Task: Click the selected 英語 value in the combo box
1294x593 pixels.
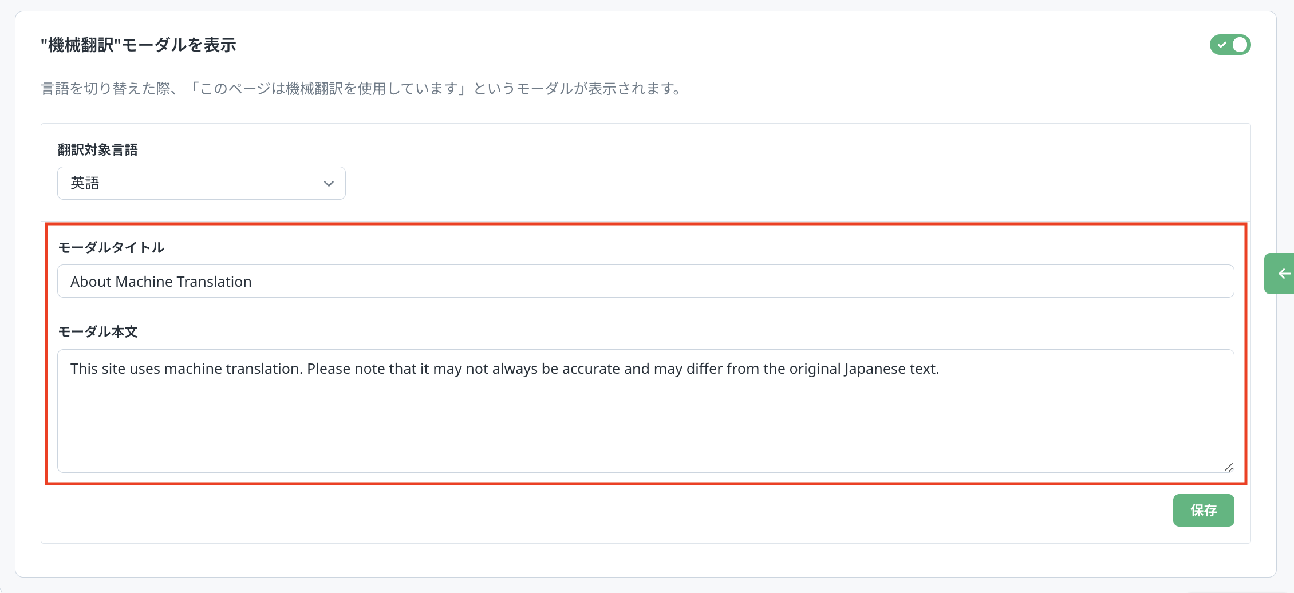Action: (x=85, y=183)
